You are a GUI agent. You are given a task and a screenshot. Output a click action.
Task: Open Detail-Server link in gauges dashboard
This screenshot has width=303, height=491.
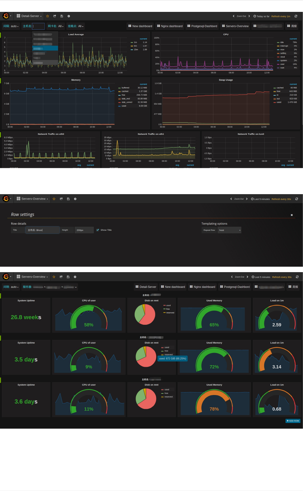tap(146, 287)
